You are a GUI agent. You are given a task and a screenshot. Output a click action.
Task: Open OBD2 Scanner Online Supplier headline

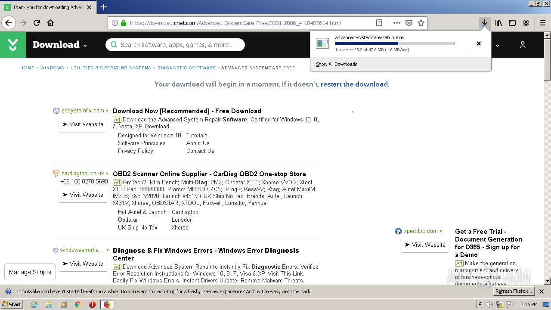(209, 174)
